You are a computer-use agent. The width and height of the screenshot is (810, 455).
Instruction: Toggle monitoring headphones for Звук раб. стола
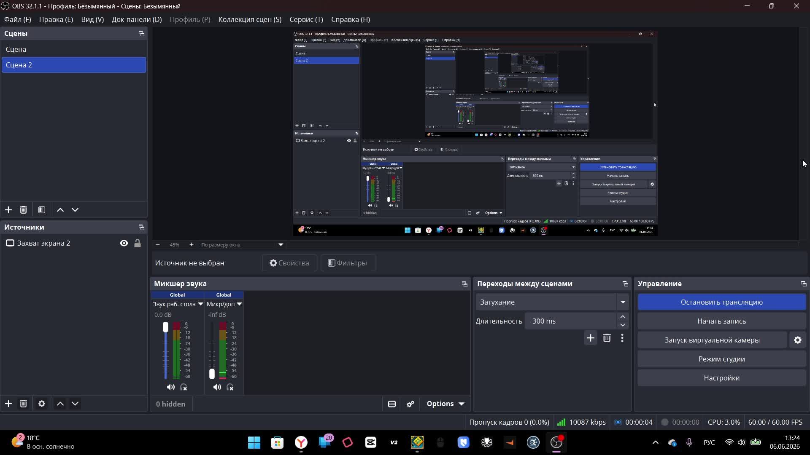tap(184, 387)
